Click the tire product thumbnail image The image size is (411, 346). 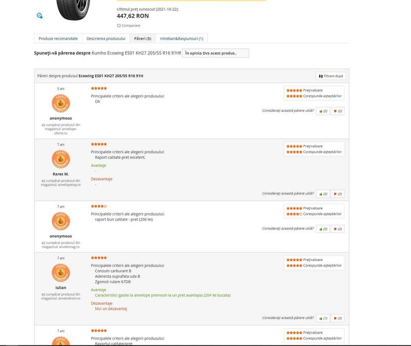74,10
